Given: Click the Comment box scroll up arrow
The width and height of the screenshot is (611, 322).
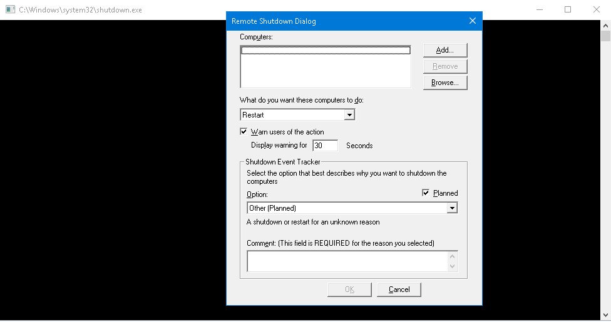Looking at the screenshot, I should click(452, 256).
